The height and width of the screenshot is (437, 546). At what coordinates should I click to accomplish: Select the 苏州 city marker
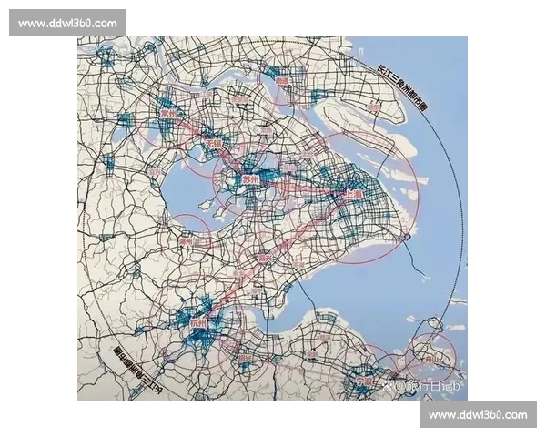[x=250, y=180]
